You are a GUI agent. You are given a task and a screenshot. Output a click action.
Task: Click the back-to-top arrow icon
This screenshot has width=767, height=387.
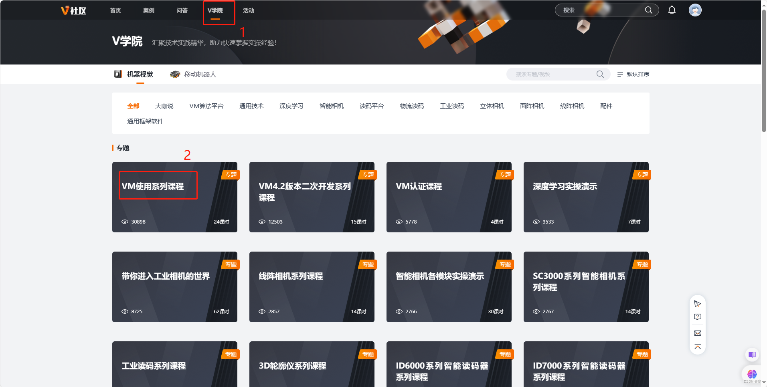click(x=698, y=347)
